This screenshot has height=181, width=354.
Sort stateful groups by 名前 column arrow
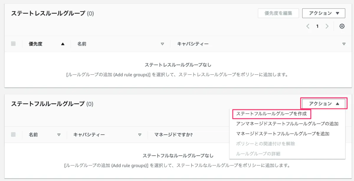(x=59, y=135)
